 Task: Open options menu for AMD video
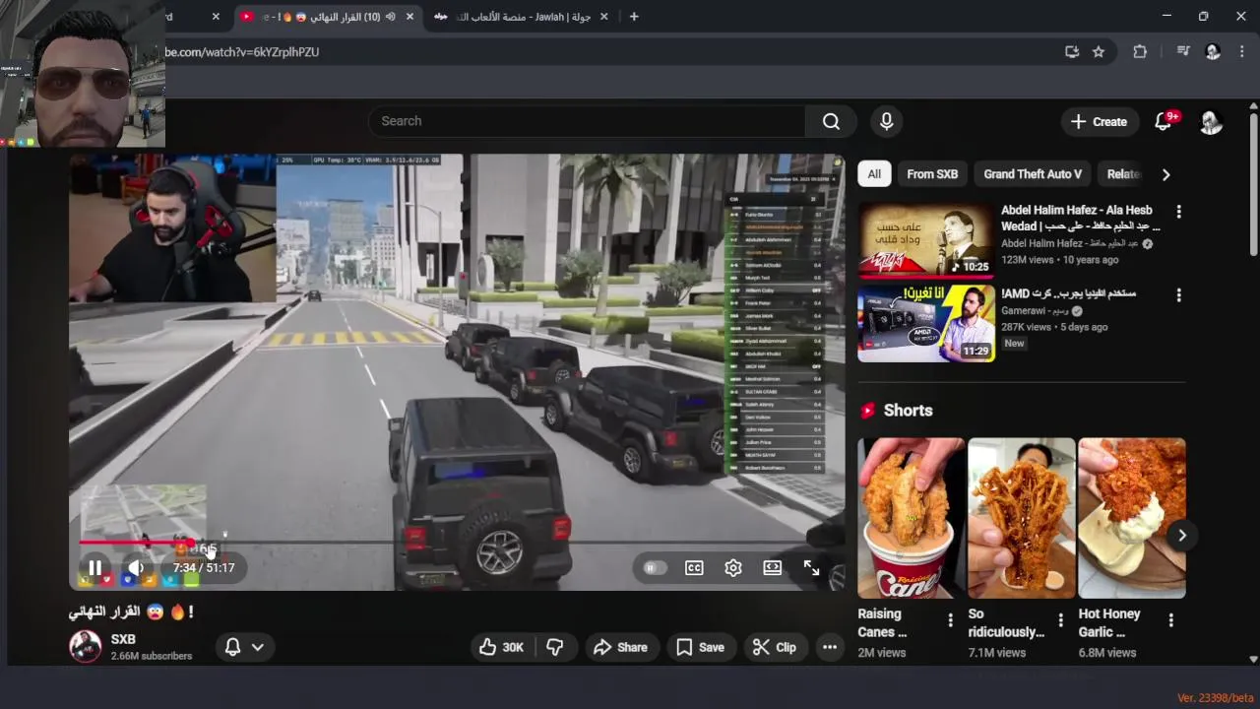point(1178,295)
